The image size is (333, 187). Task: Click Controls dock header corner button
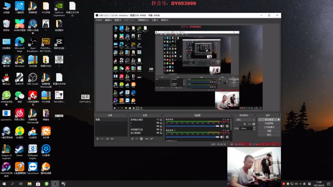(279, 115)
